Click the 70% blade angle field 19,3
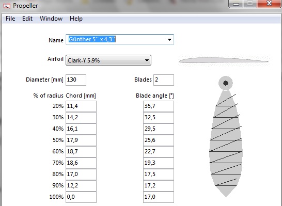 159,163
